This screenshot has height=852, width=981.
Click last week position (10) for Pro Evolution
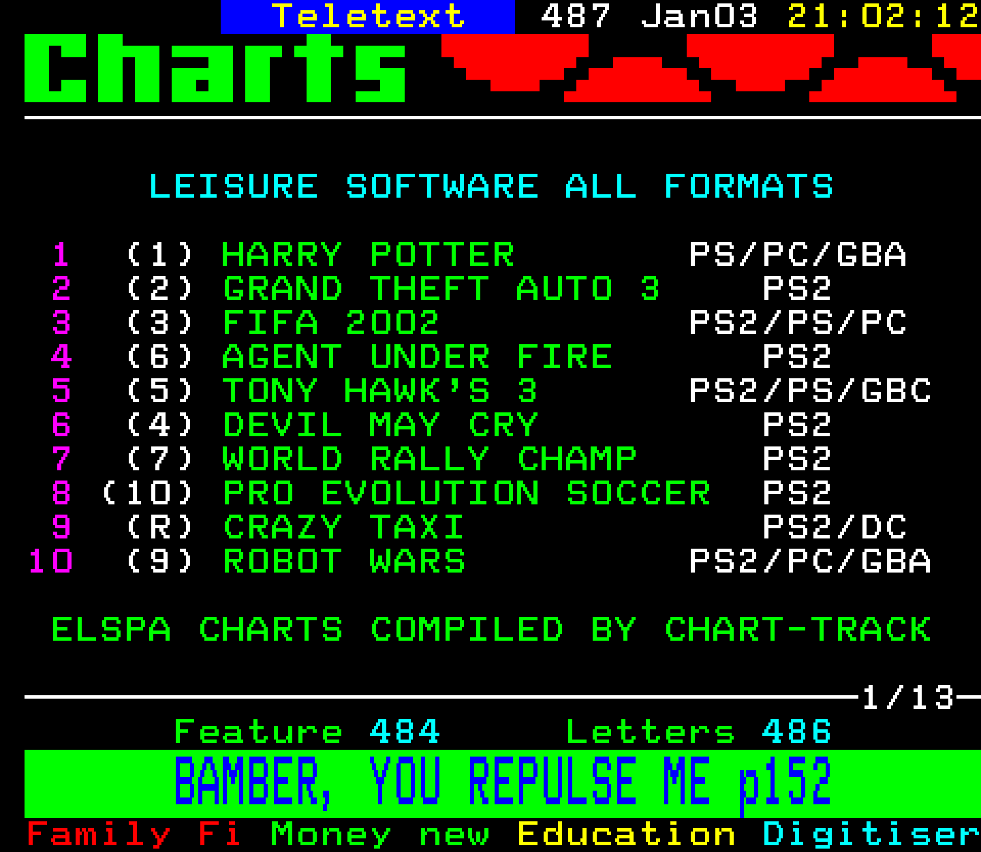(x=148, y=493)
